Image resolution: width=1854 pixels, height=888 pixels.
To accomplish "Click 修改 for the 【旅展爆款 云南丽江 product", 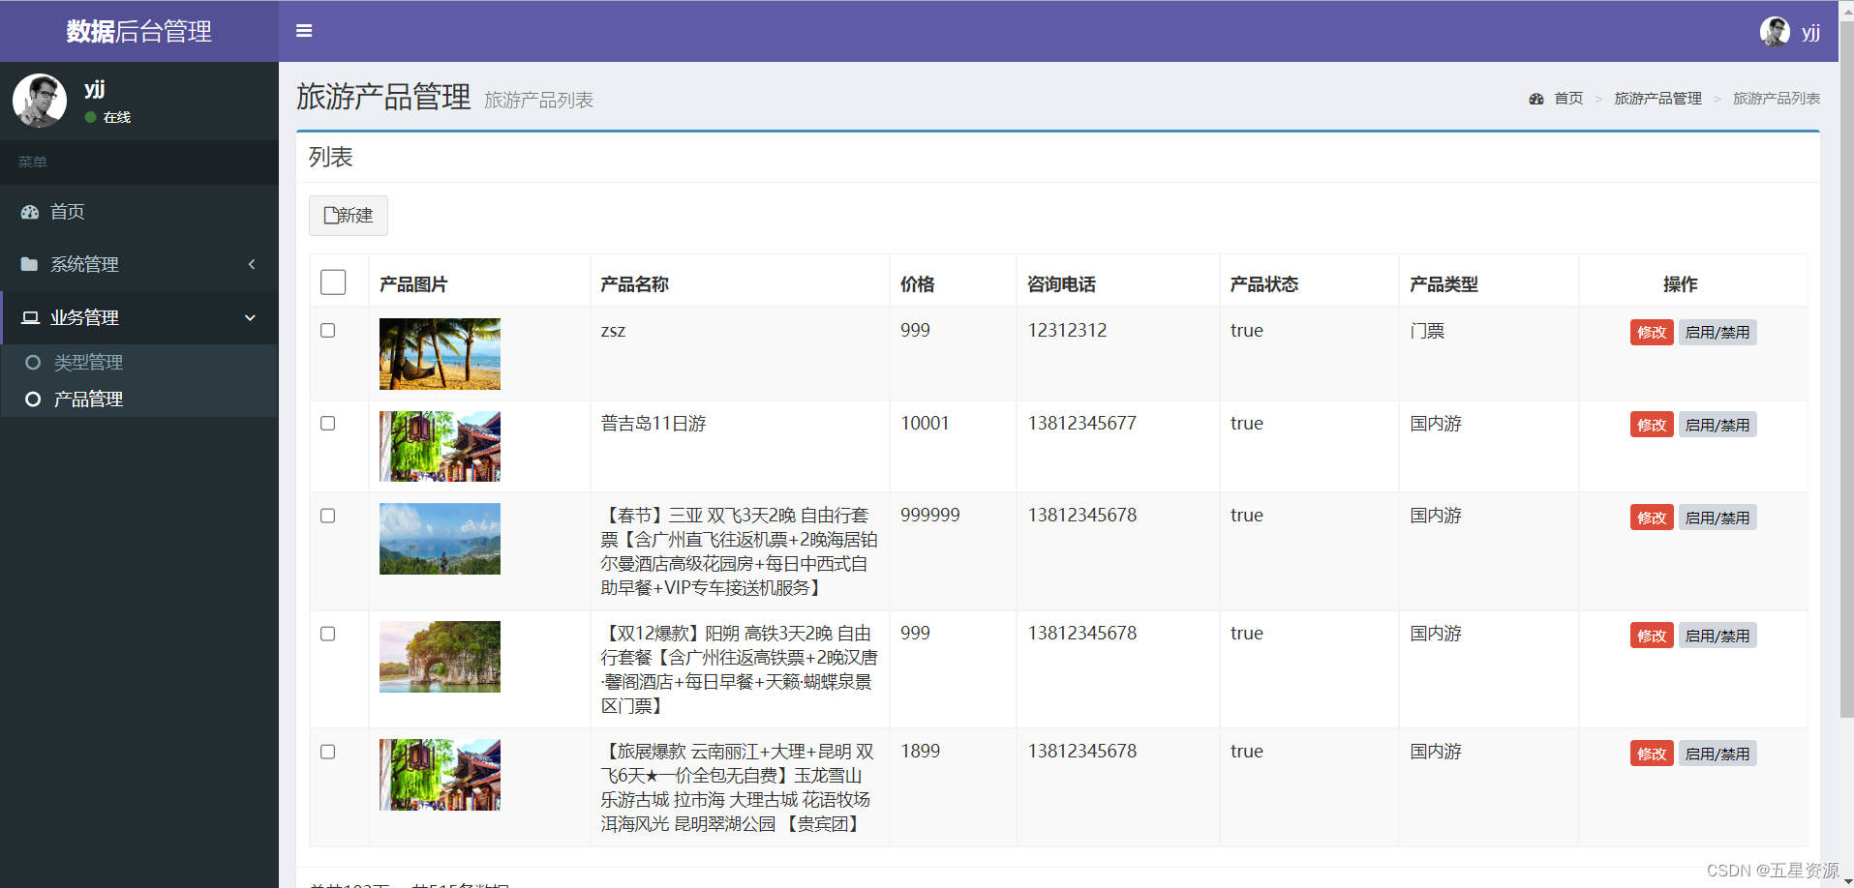I will [1652, 754].
